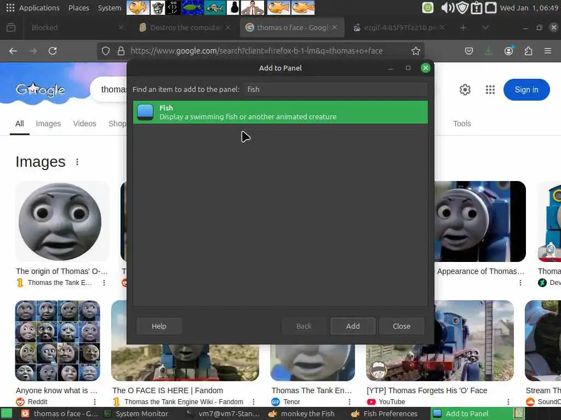This screenshot has height=420, width=561.
Task: Click the clock showing Wed Jan 1
Action: (529, 8)
